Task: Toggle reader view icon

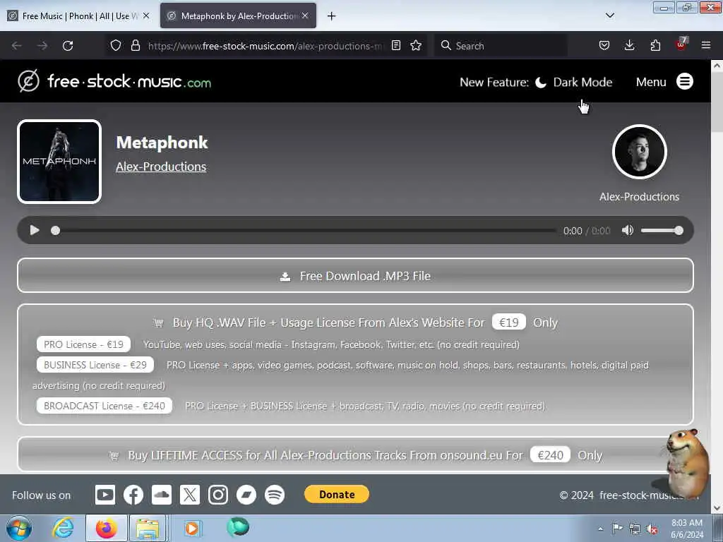Action: pyautogui.click(x=395, y=45)
